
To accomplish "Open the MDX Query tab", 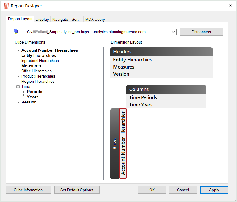I will [x=95, y=19].
